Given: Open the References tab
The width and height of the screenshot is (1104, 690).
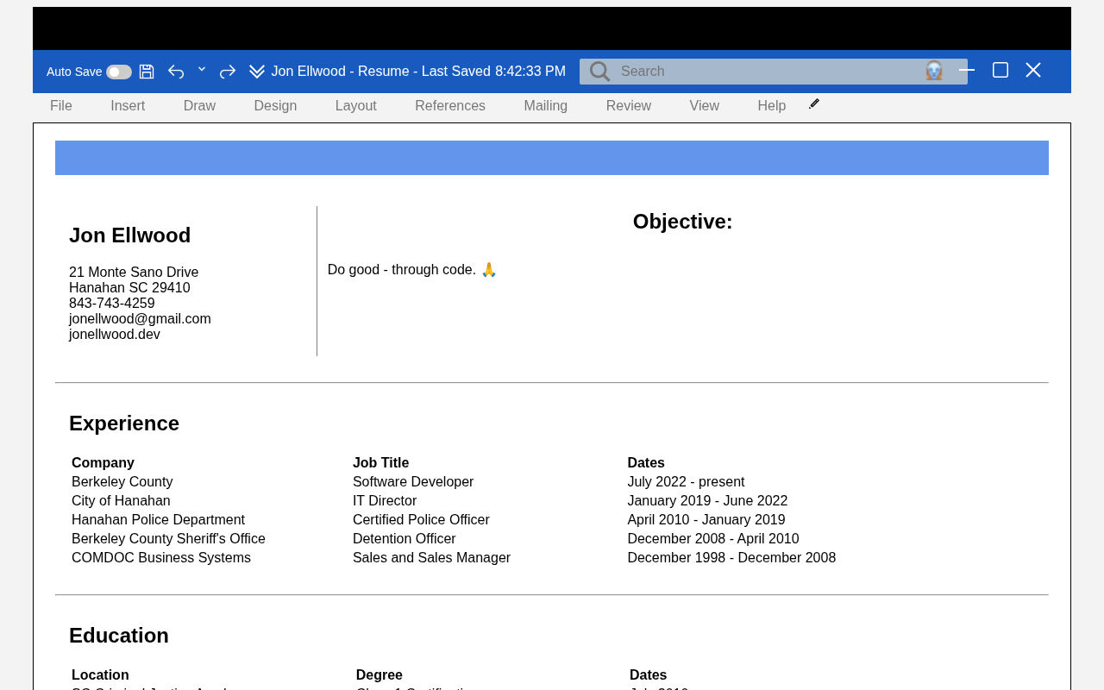Looking at the screenshot, I should pos(450,106).
